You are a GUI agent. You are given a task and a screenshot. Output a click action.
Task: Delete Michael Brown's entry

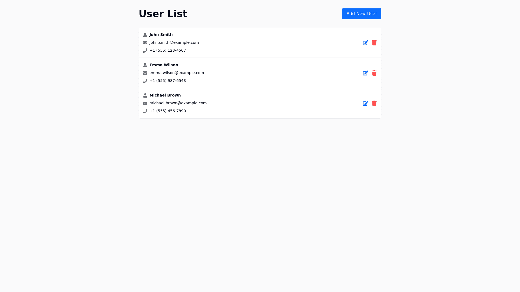pyautogui.click(x=374, y=104)
